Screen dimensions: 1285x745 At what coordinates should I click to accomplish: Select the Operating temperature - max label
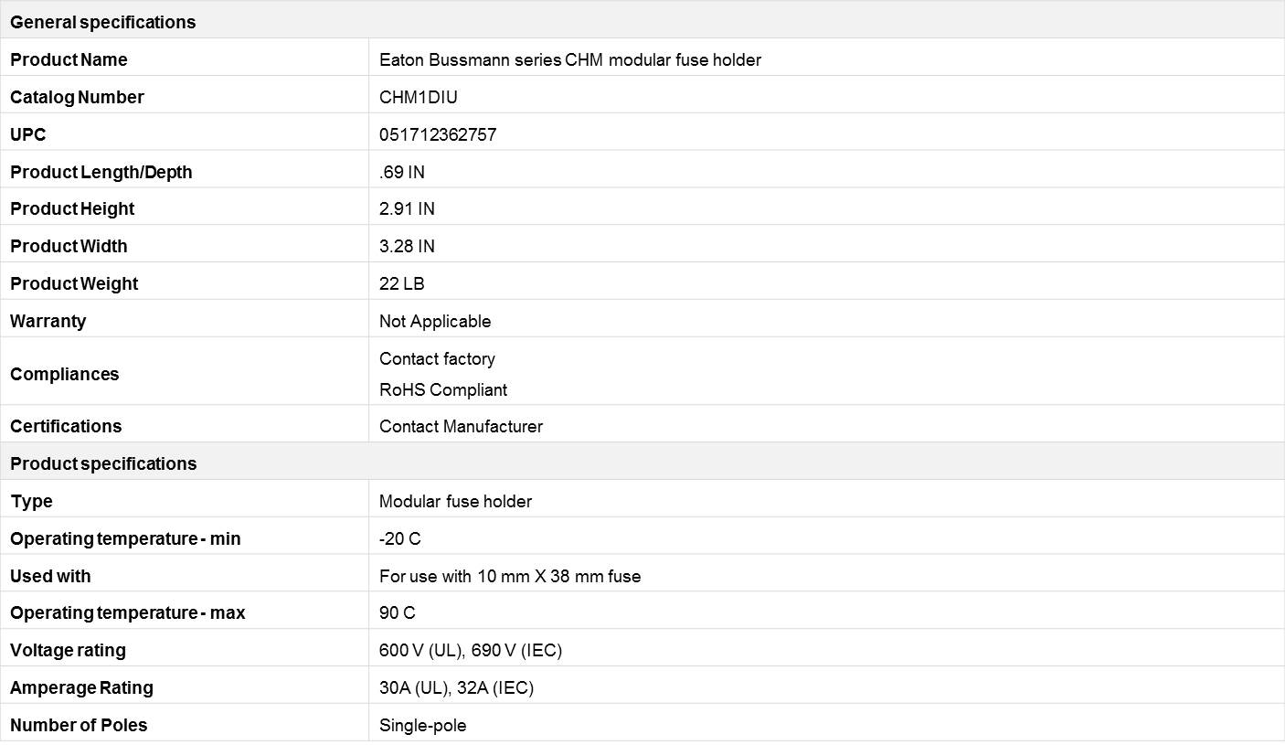(x=128, y=612)
